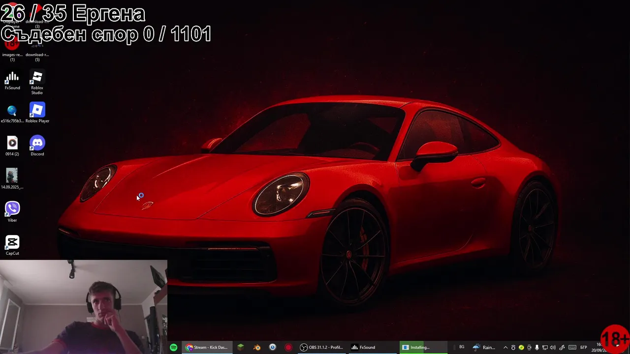Screen dimensions: 630x354
Task: Select the e516c795b3... desktop file
Action: pos(12,113)
